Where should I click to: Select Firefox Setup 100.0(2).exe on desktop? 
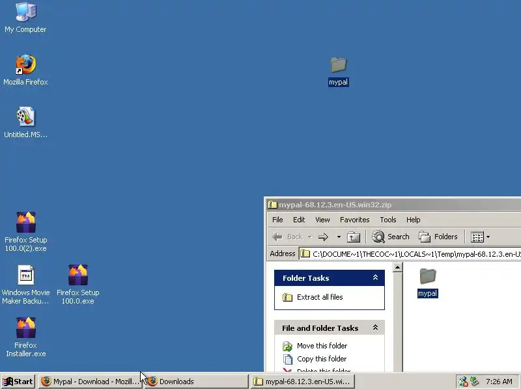click(x=25, y=232)
